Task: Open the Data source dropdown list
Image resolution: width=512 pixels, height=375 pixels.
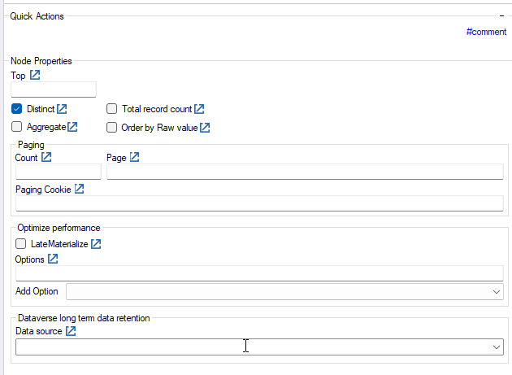Action: 497,347
